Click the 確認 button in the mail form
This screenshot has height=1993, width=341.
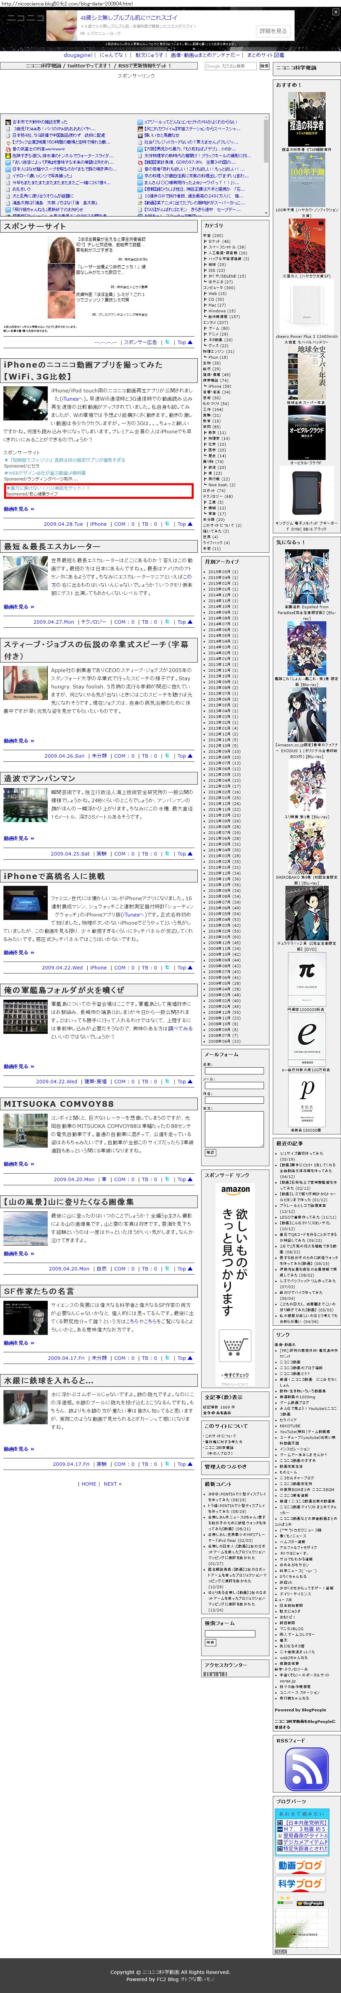210,1152
